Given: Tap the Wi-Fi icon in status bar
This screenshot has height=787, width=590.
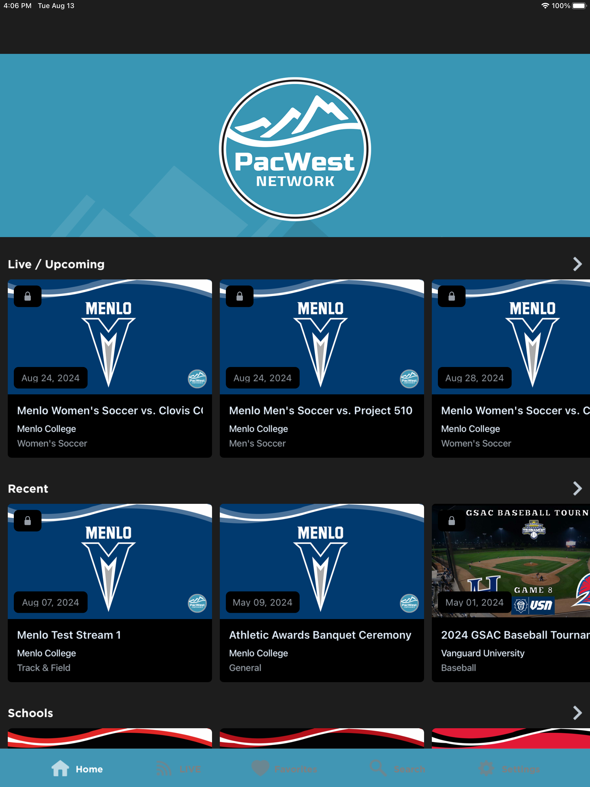Looking at the screenshot, I should (545, 6).
